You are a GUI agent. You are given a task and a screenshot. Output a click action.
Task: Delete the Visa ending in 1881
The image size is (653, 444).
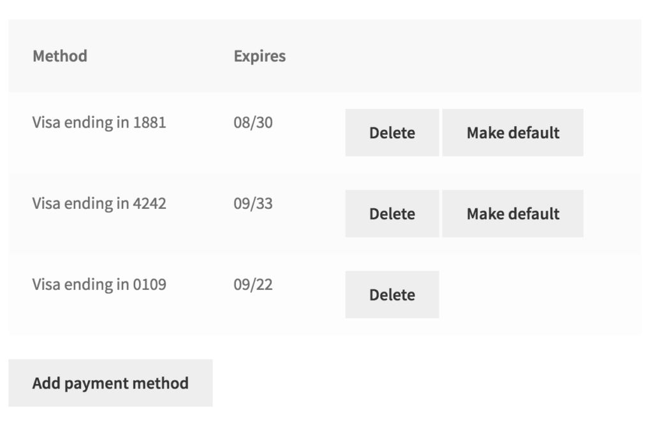point(392,132)
